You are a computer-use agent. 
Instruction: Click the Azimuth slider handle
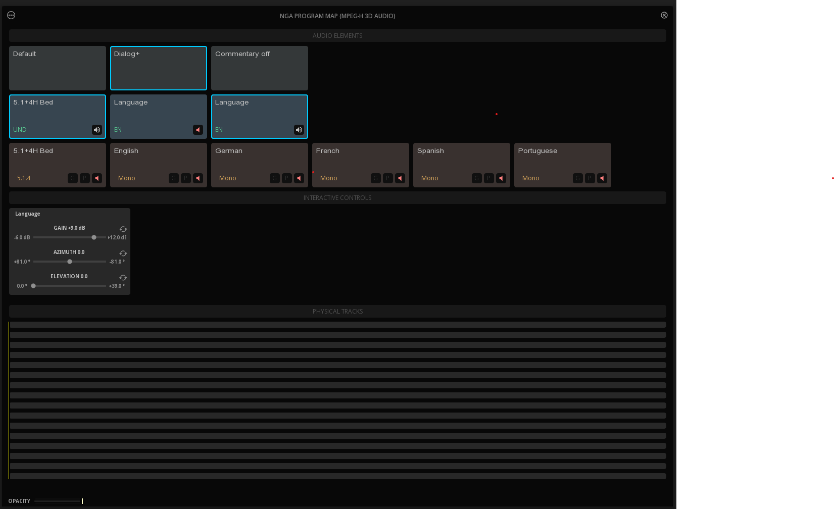[x=70, y=262]
